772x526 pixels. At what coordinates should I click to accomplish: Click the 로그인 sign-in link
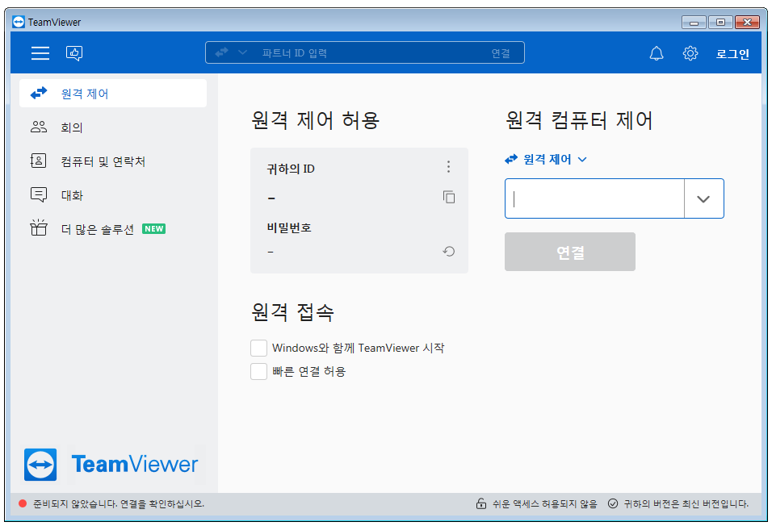click(x=732, y=53)
